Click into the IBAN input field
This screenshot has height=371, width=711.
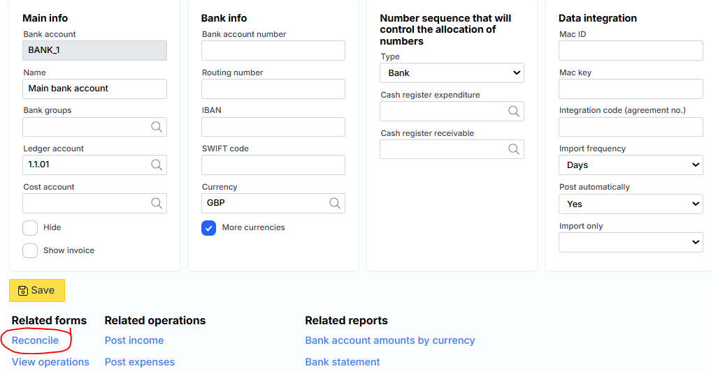(x=273, y=127)
